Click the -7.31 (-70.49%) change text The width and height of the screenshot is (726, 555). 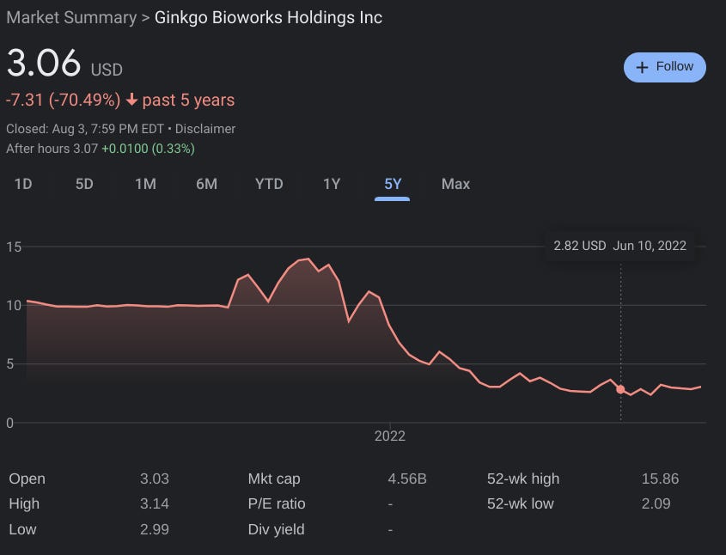click(x=63, y=100)
